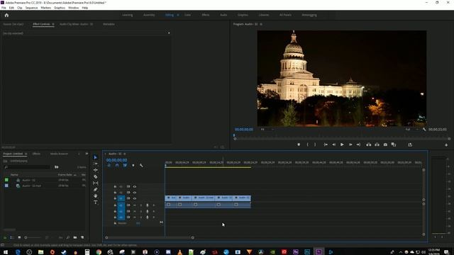454x255 pixels.
Task: Toggle V3 track output eye
Action: pos(135,187)
